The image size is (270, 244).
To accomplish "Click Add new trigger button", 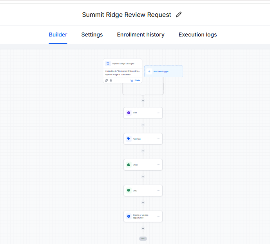I will pyautogui.click(x=163, y=71).
